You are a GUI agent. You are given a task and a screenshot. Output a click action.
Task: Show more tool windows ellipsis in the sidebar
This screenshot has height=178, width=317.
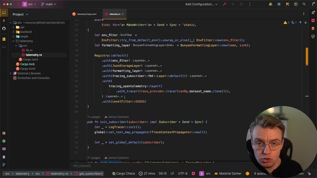pos(4,47)
